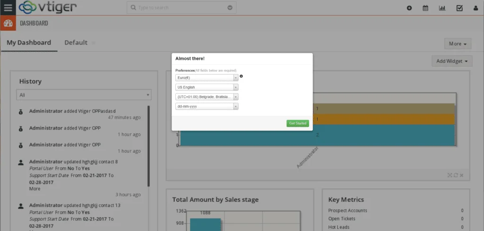
Task: Click contact icon beside 'hghgkjj contact 8'
Action: pos(21,162)
